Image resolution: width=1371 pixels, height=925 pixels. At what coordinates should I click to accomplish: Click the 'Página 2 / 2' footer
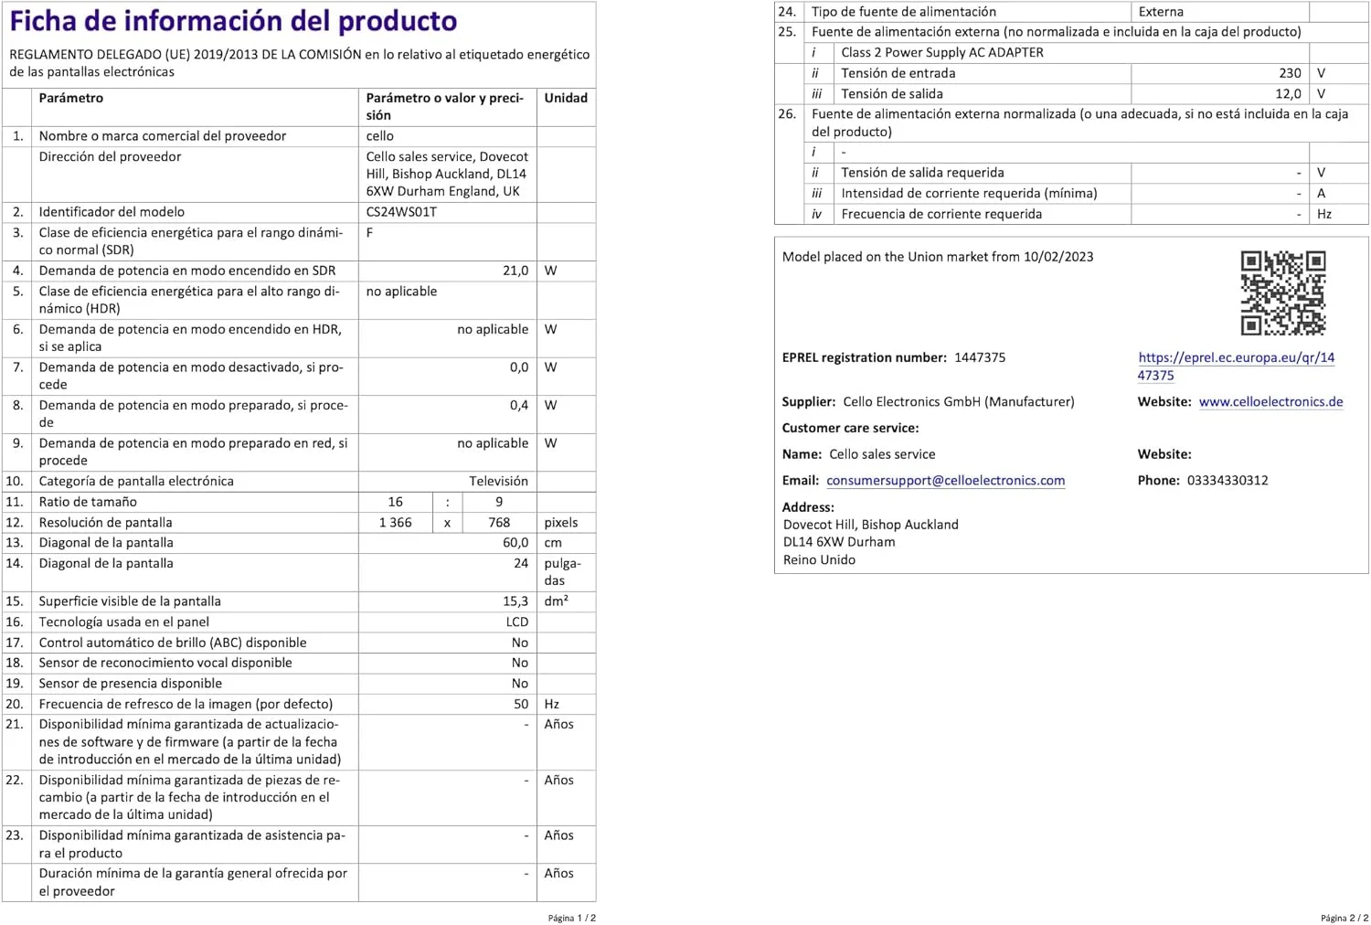coord(1344,918)
